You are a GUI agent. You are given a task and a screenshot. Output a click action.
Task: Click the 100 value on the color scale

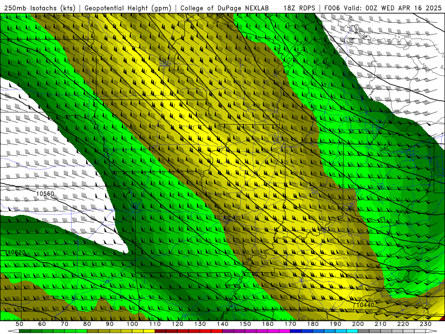pos(132,324)
